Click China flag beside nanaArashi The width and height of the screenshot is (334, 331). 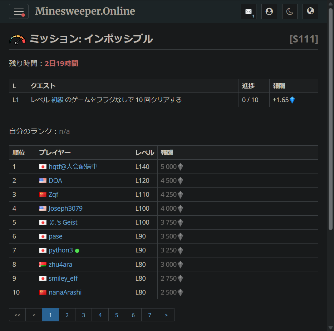click(43, 292)
